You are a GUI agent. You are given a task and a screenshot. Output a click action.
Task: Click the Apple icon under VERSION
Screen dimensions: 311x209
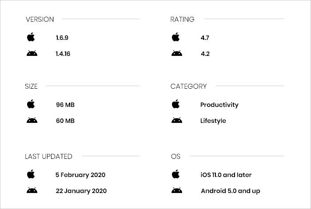click(31, 37)
